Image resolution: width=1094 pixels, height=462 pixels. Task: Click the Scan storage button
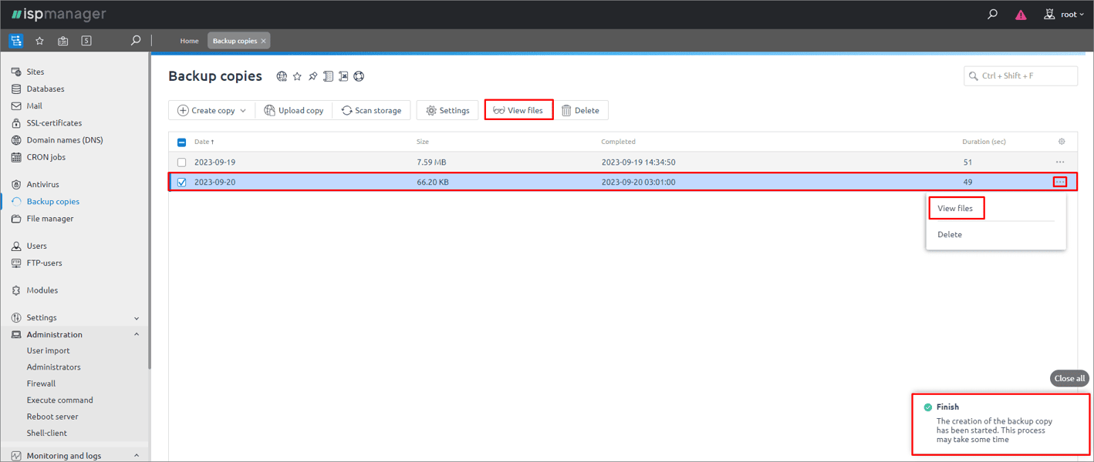(372, 109)
